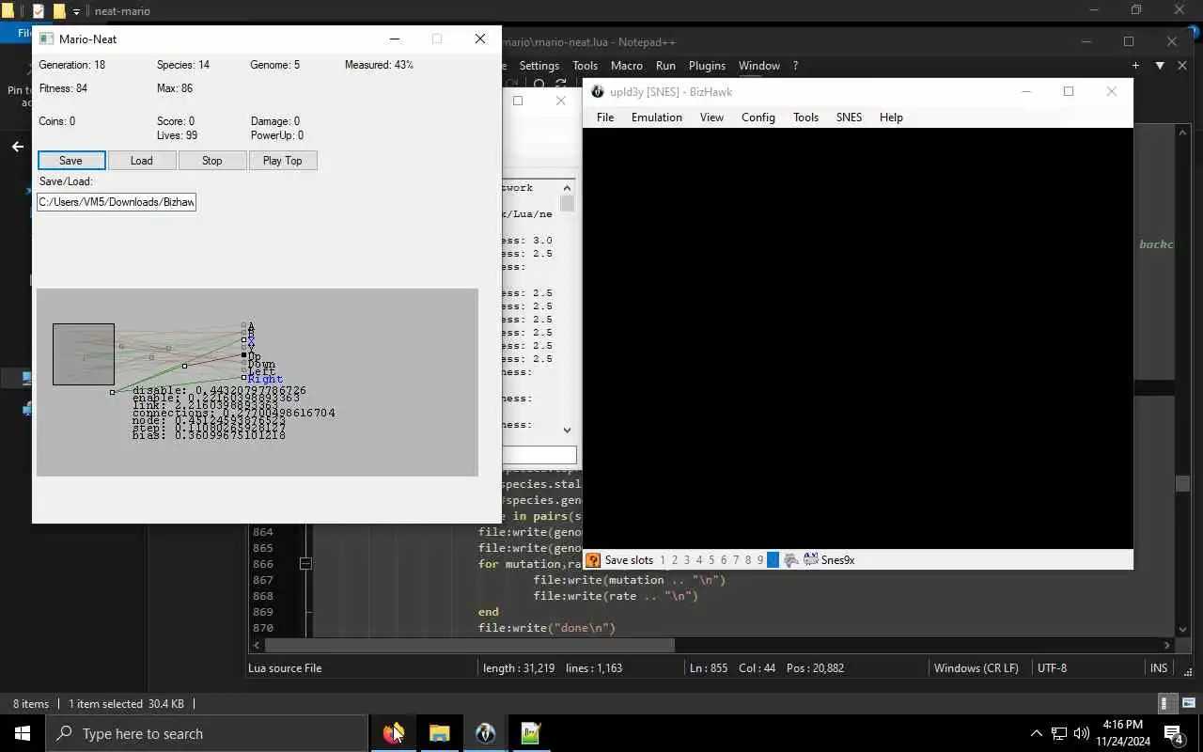The width and height of the screenshot is (1203, 752).
Task: Click the Load button in Mario-Neat
Action: point(142,161)
